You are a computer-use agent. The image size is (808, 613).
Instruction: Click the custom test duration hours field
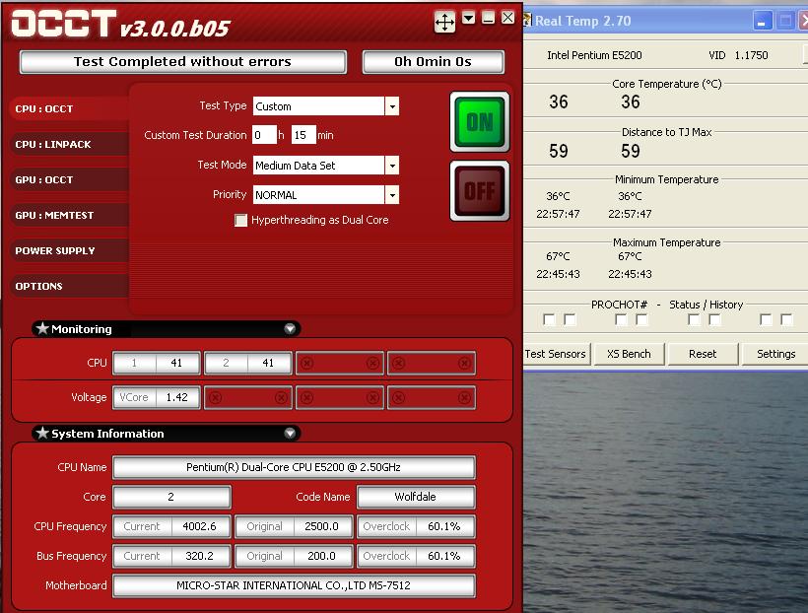[x=264, y=135]
